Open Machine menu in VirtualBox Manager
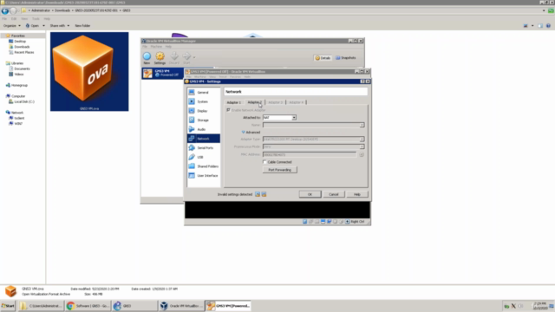 156,47
